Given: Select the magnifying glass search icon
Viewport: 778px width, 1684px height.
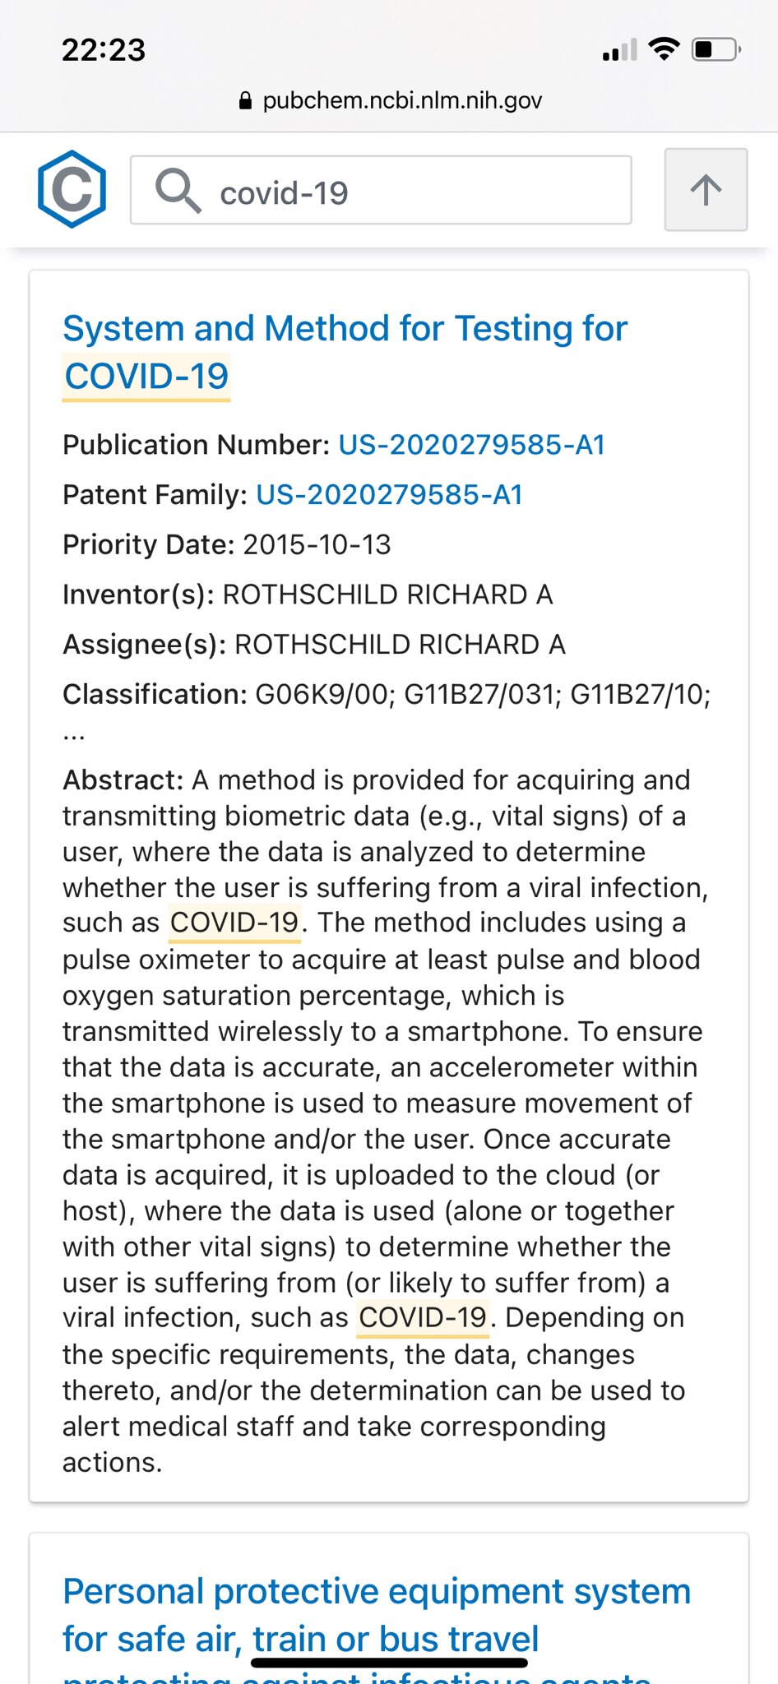Looking at the screenshot, I should coord(179,190).
